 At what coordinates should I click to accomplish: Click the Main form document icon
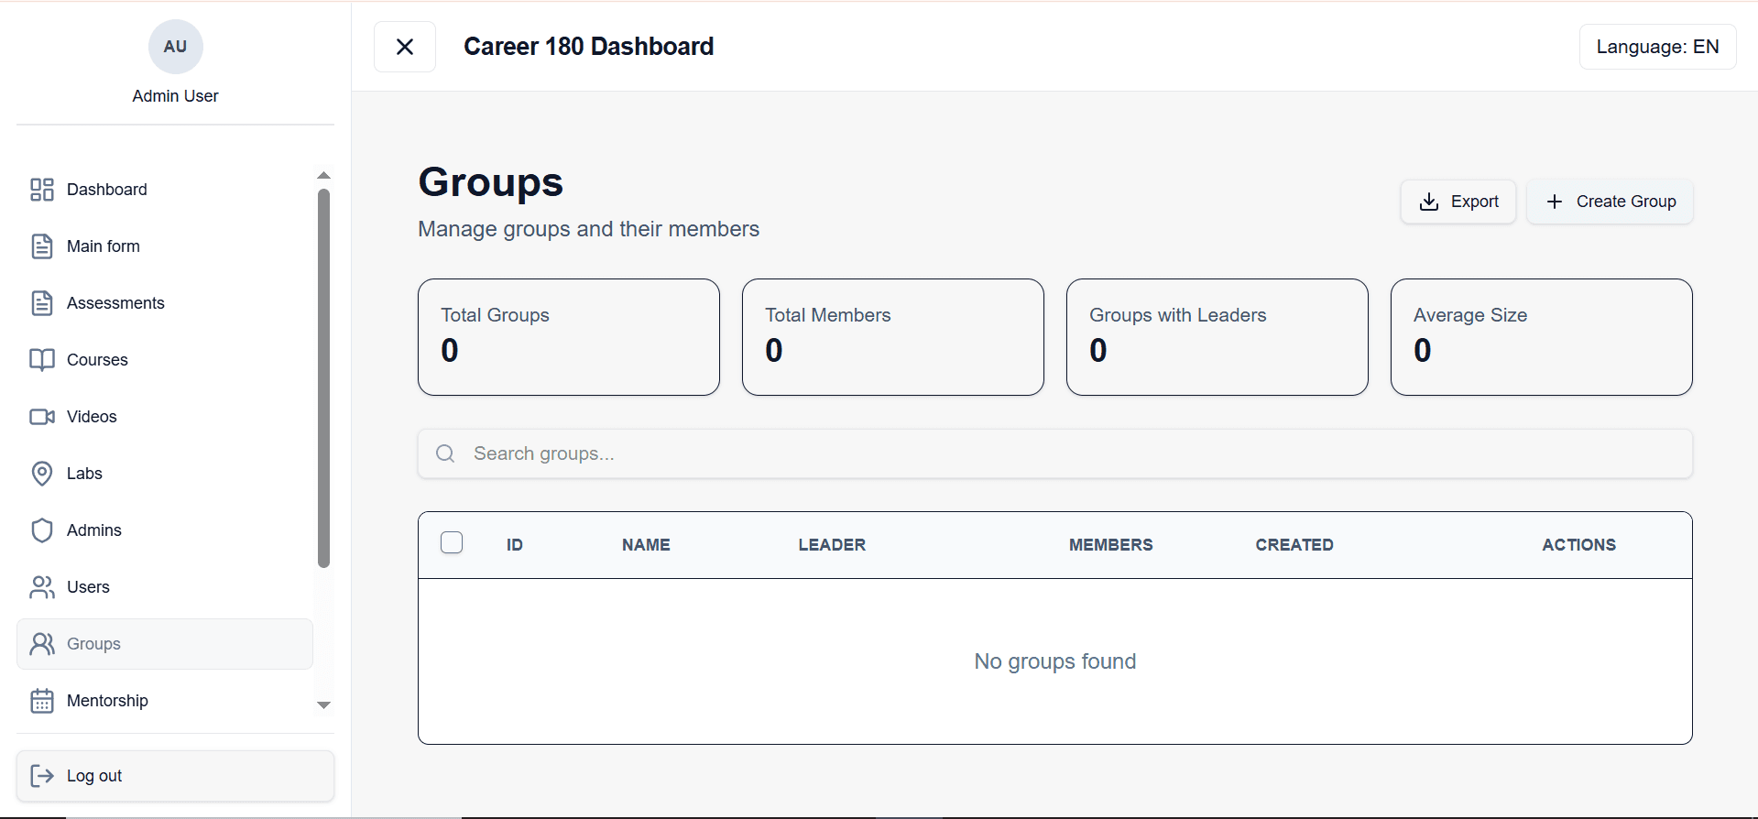42,246
